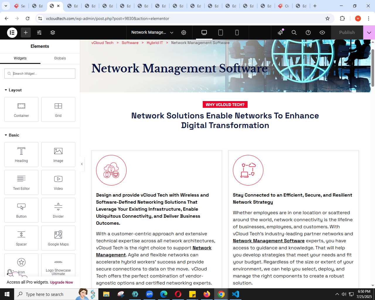Open Zoom from the taskbar
Viewport: 375px width, 300px height.
149,294
